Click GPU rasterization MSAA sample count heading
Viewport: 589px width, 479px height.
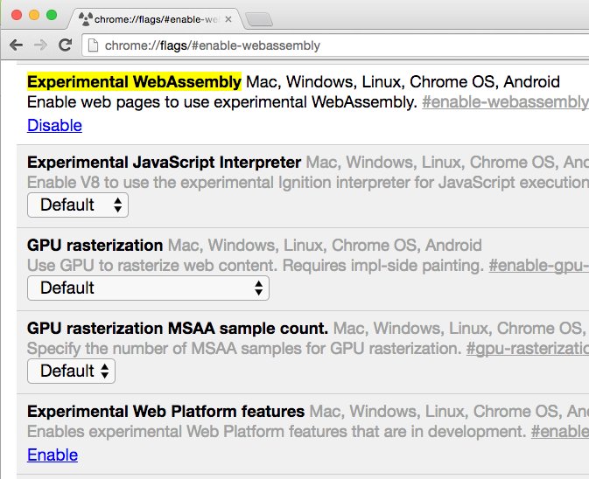click(x=178, y=328)
